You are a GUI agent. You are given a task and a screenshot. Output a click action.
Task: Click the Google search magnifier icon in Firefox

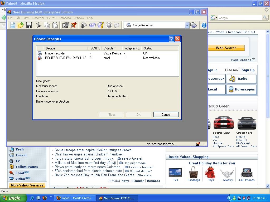(x=265, y=18)
